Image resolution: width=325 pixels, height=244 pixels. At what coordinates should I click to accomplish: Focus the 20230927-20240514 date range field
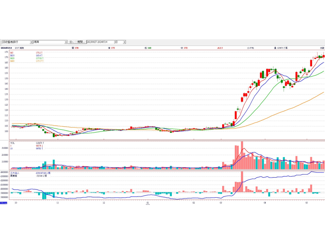click(x=100, y=42)
